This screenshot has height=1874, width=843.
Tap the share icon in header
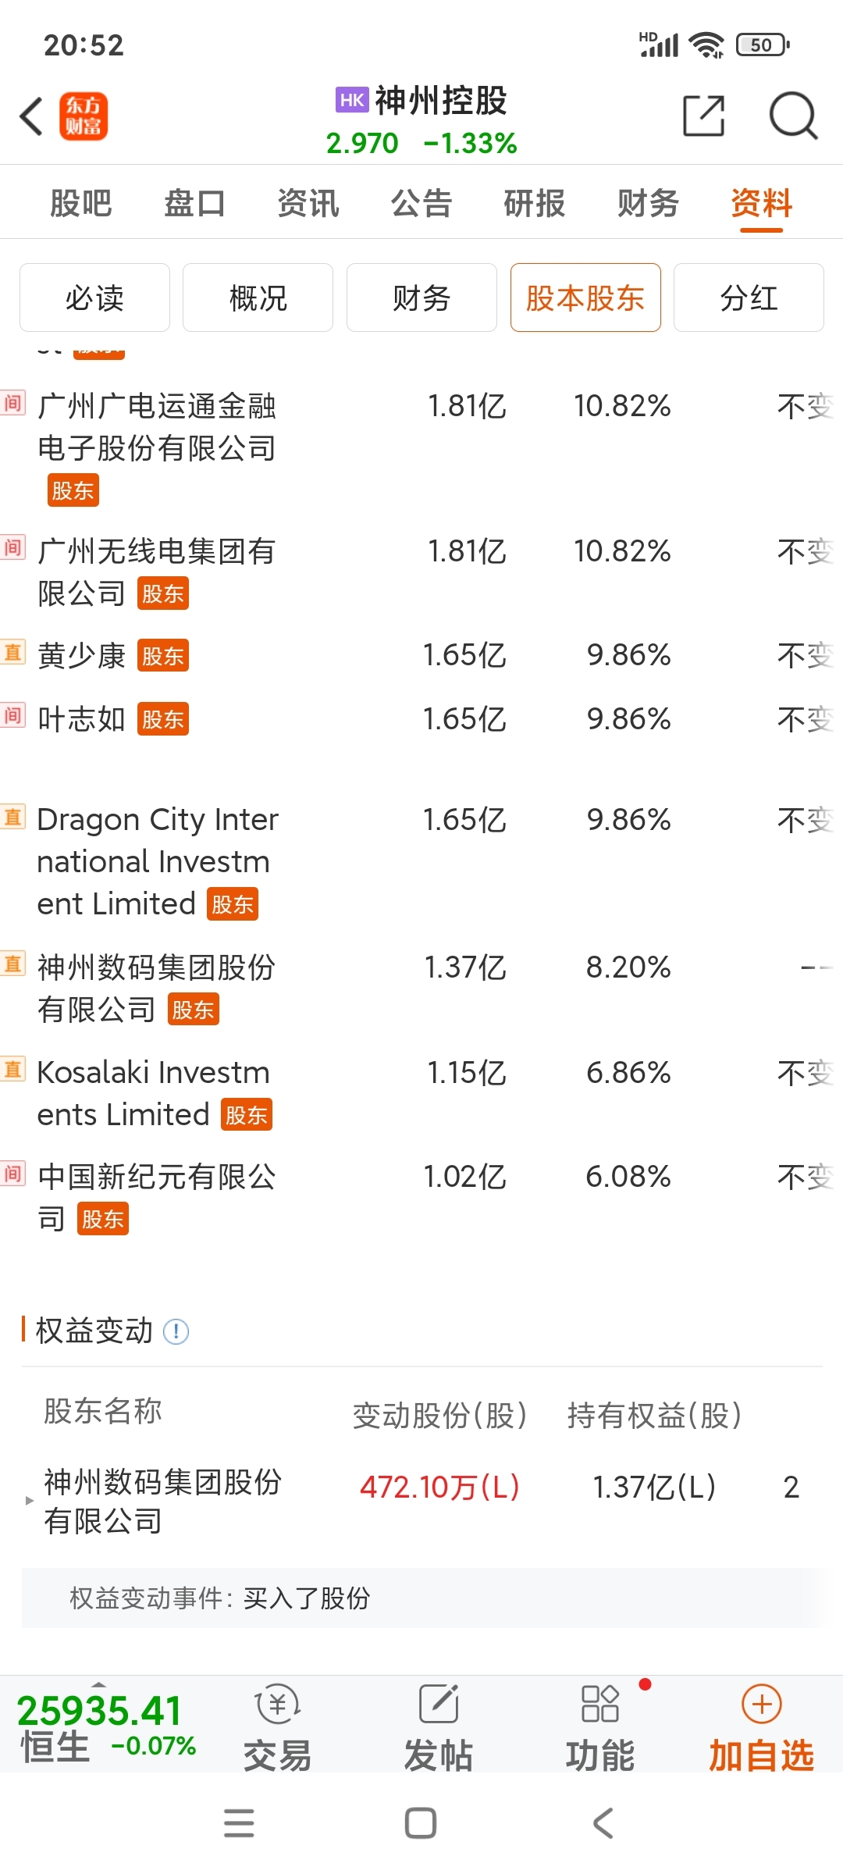(x=703, y=117)
